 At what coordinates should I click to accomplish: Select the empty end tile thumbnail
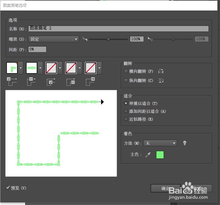point(90,68)
